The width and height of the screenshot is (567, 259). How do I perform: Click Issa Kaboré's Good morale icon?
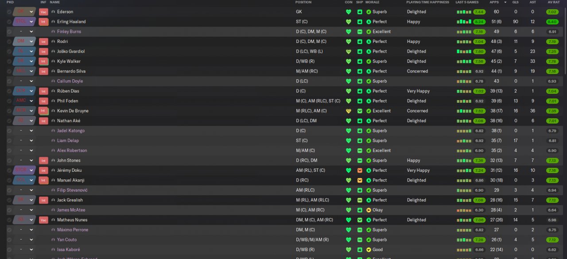[x=369, y=250]
